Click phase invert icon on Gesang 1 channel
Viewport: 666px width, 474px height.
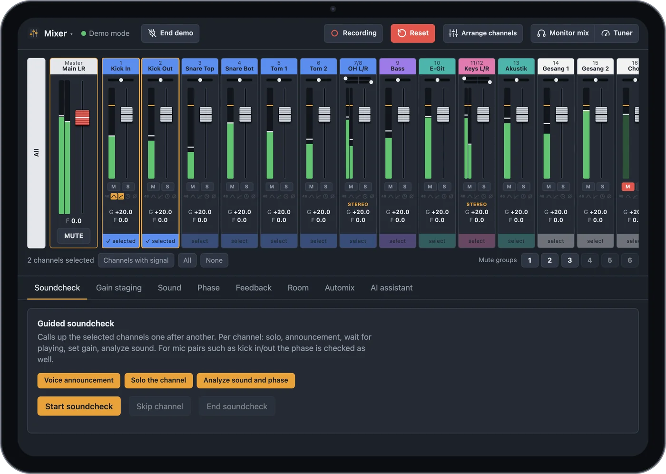tap(569, 196)
